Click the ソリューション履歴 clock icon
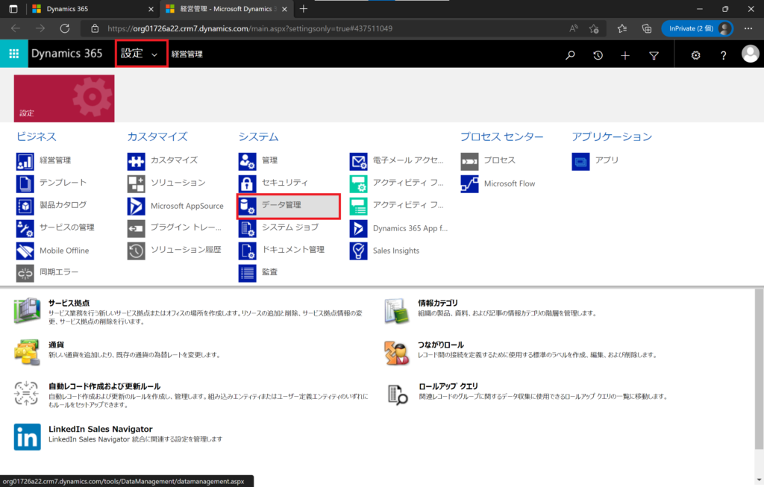 pos(136,251)
